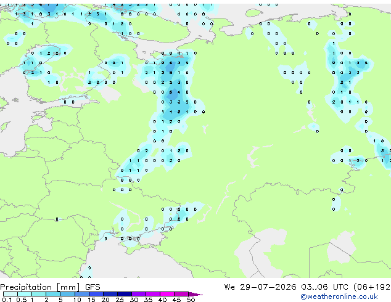Click the '03..06 UTC' time label
Image resolution: width=391 pixels, height=302 pixels.
pos(324,287)
